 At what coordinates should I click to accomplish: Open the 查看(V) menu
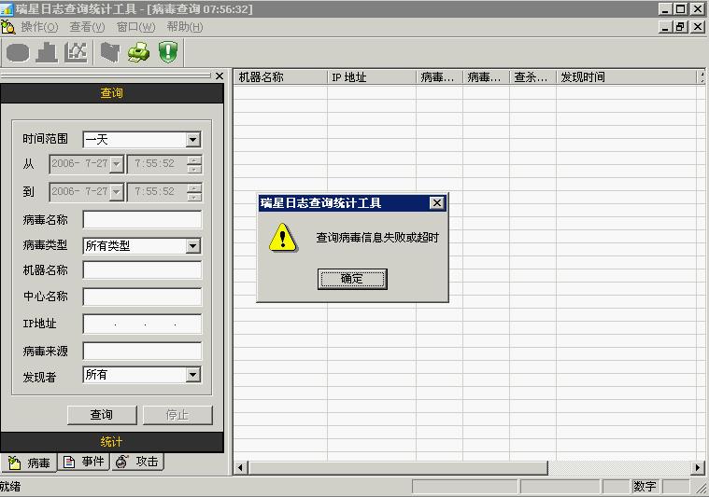click(x=87, y=27)
